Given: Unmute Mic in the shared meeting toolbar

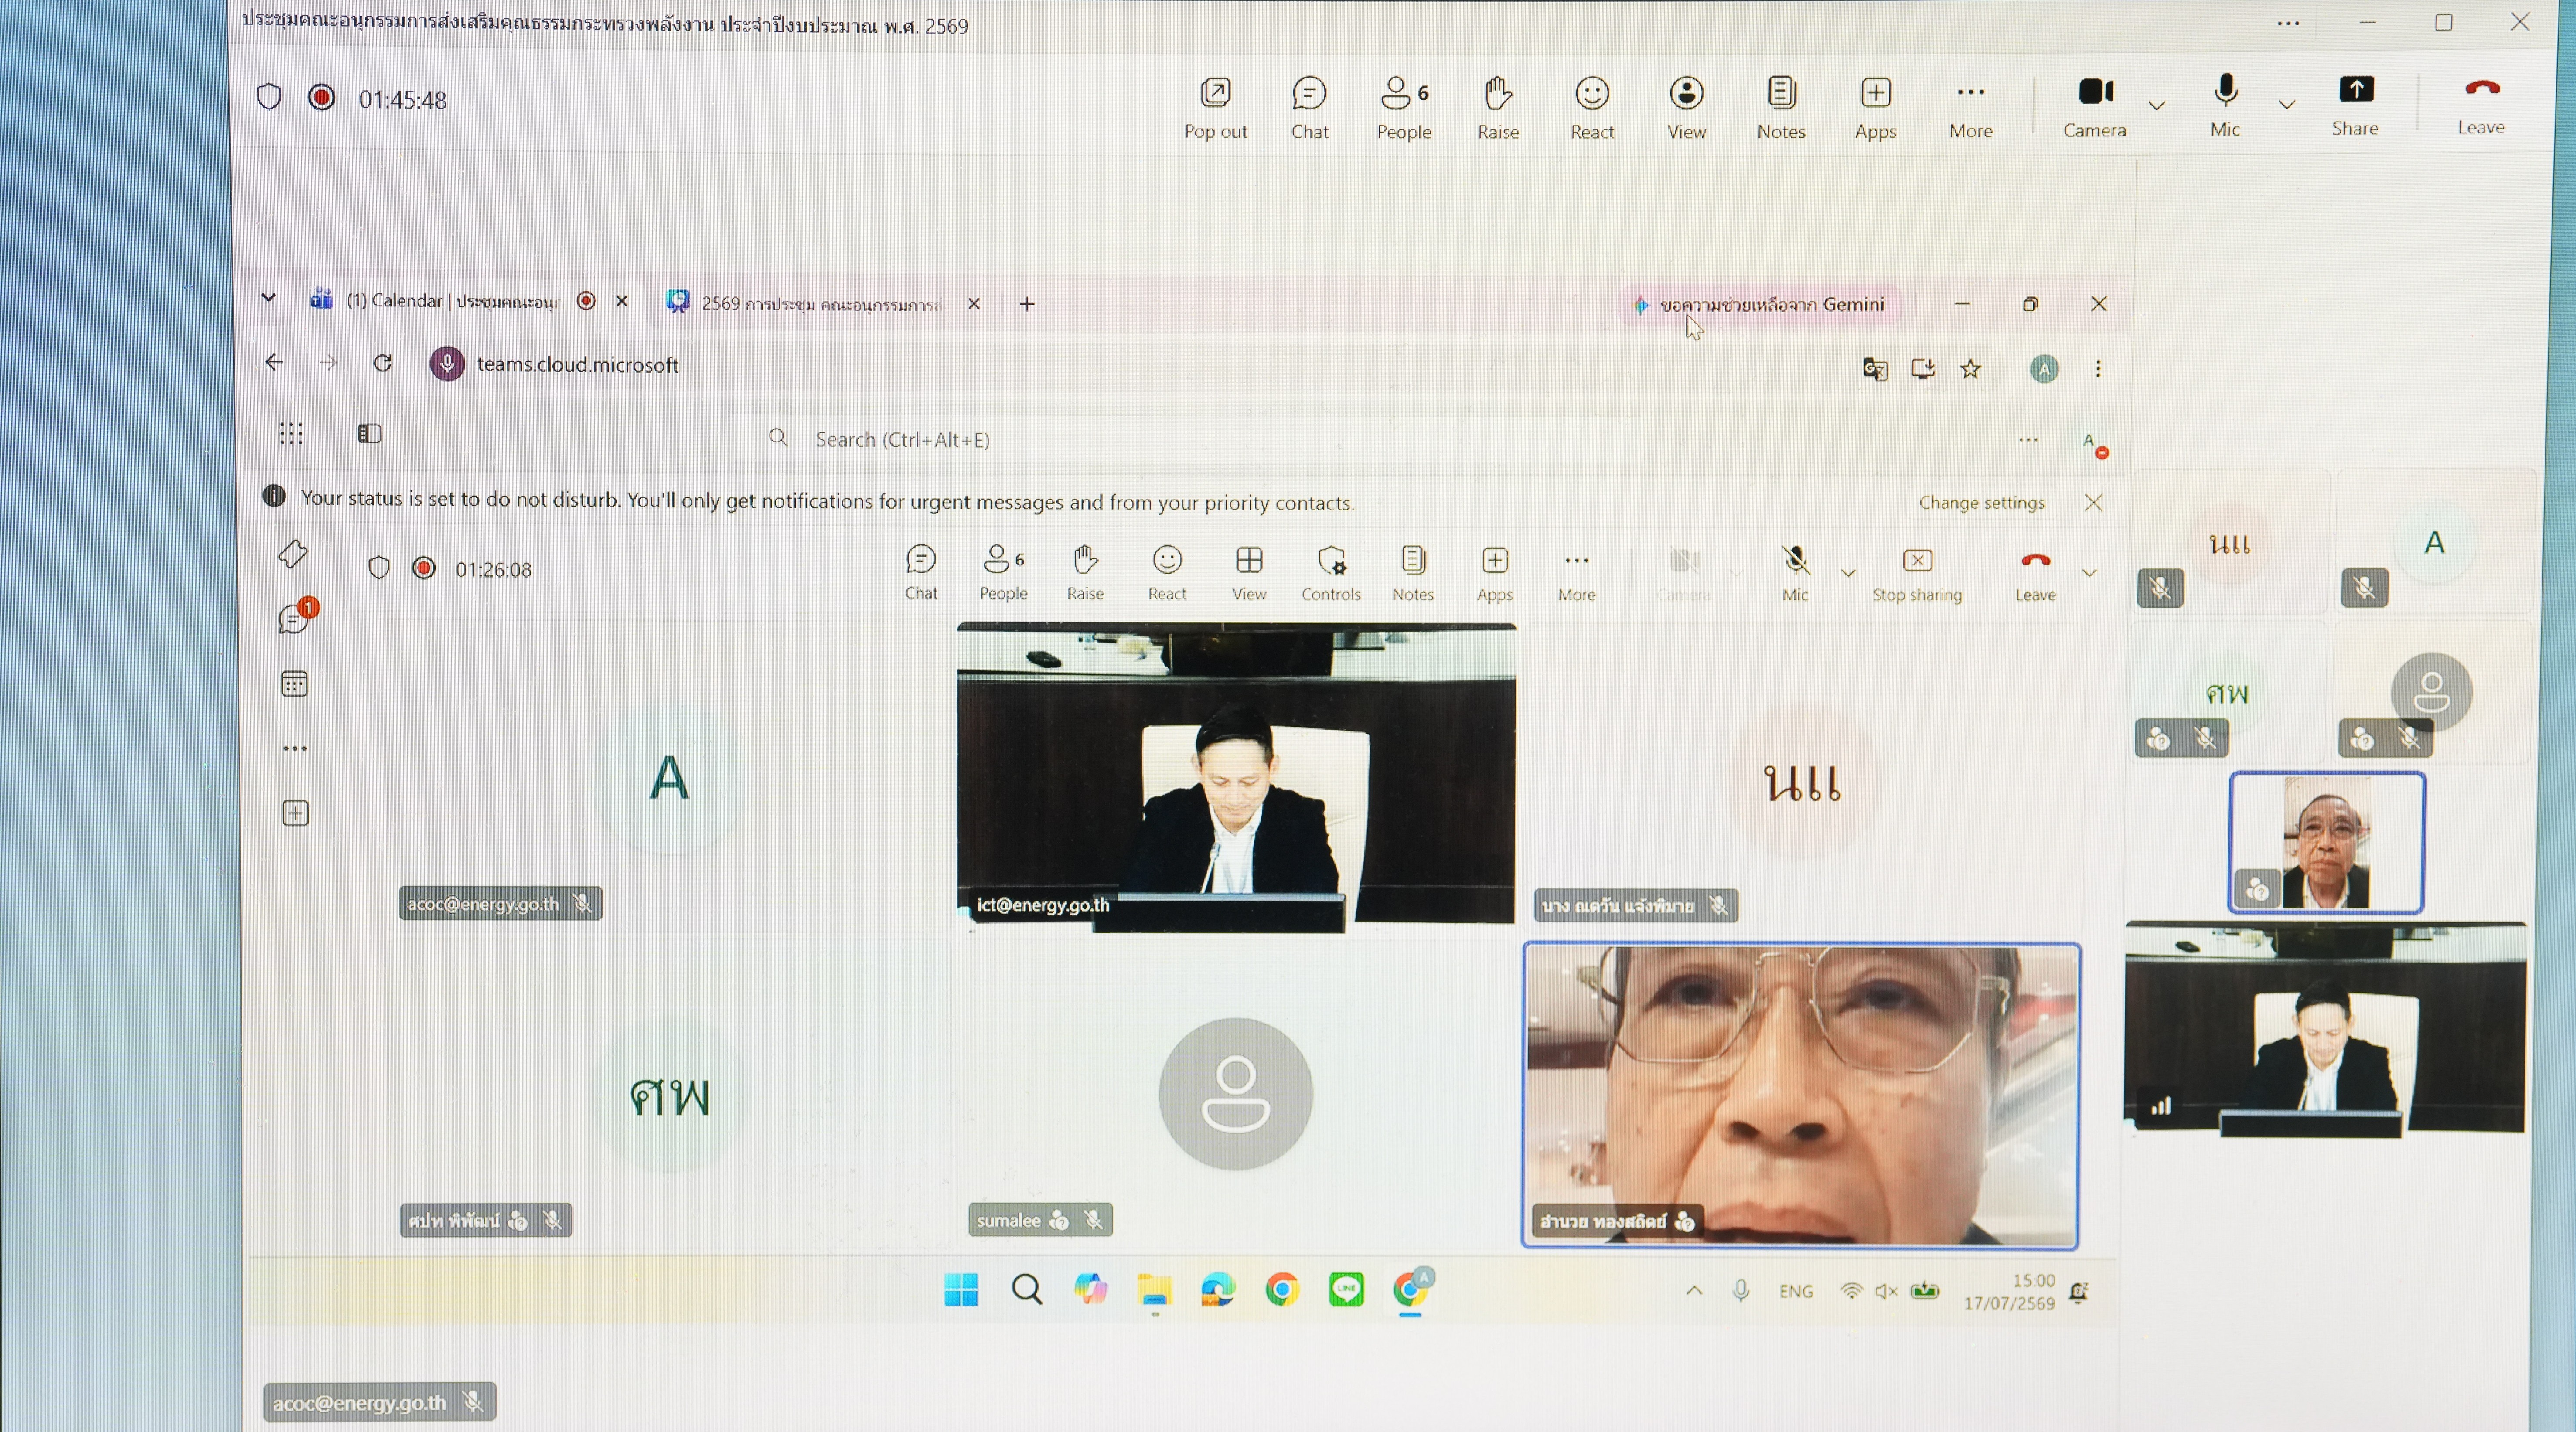Looking at the screenshot, I should coord(1795,572).
